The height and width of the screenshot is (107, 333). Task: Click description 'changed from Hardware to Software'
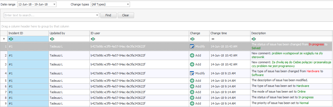(291, 73)
